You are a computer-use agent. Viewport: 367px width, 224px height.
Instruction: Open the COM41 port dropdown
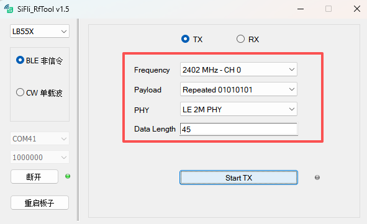tap(40, 138)
